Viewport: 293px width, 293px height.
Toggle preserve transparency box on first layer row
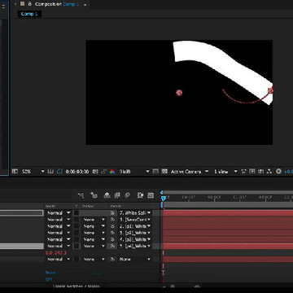click(77, 213)
